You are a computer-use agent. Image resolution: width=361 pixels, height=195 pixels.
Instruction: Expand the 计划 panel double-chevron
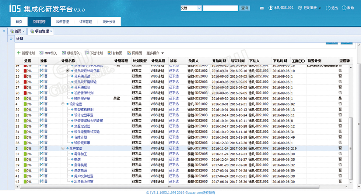click(x=11, y=39)
